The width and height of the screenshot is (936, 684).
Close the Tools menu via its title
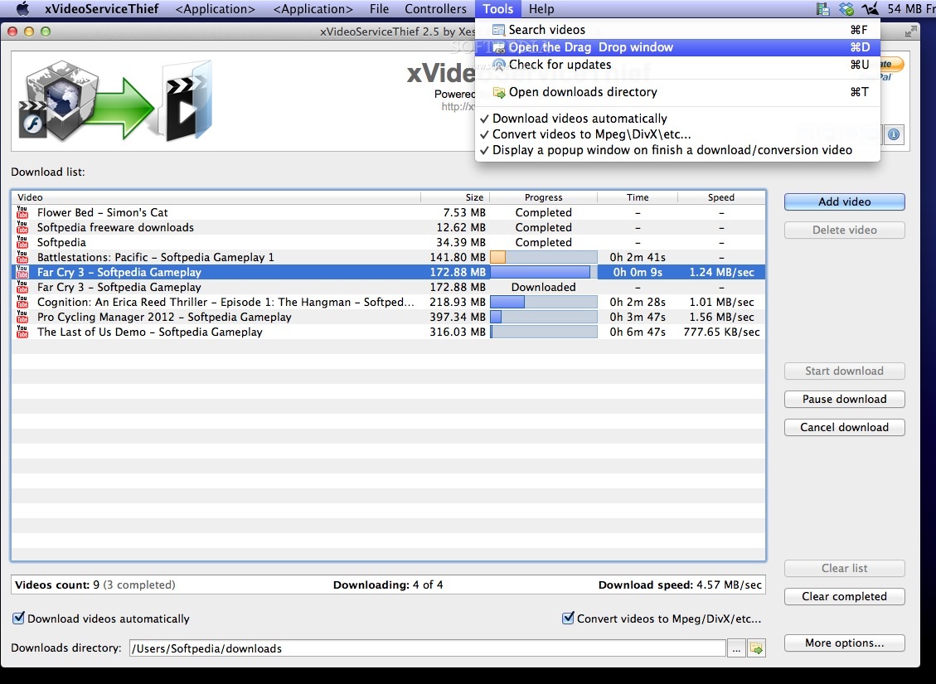coord(498,9)
